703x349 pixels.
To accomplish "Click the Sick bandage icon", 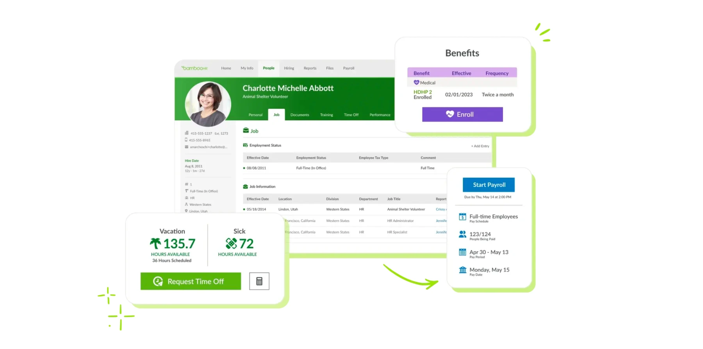I will (x=231, y=244).
